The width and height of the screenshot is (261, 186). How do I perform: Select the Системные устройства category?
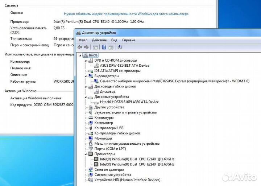[x=113, y=175]
